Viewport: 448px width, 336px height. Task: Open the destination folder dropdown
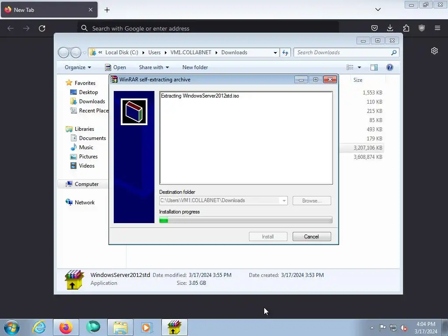pyautogui.click(x=284, y=200)
